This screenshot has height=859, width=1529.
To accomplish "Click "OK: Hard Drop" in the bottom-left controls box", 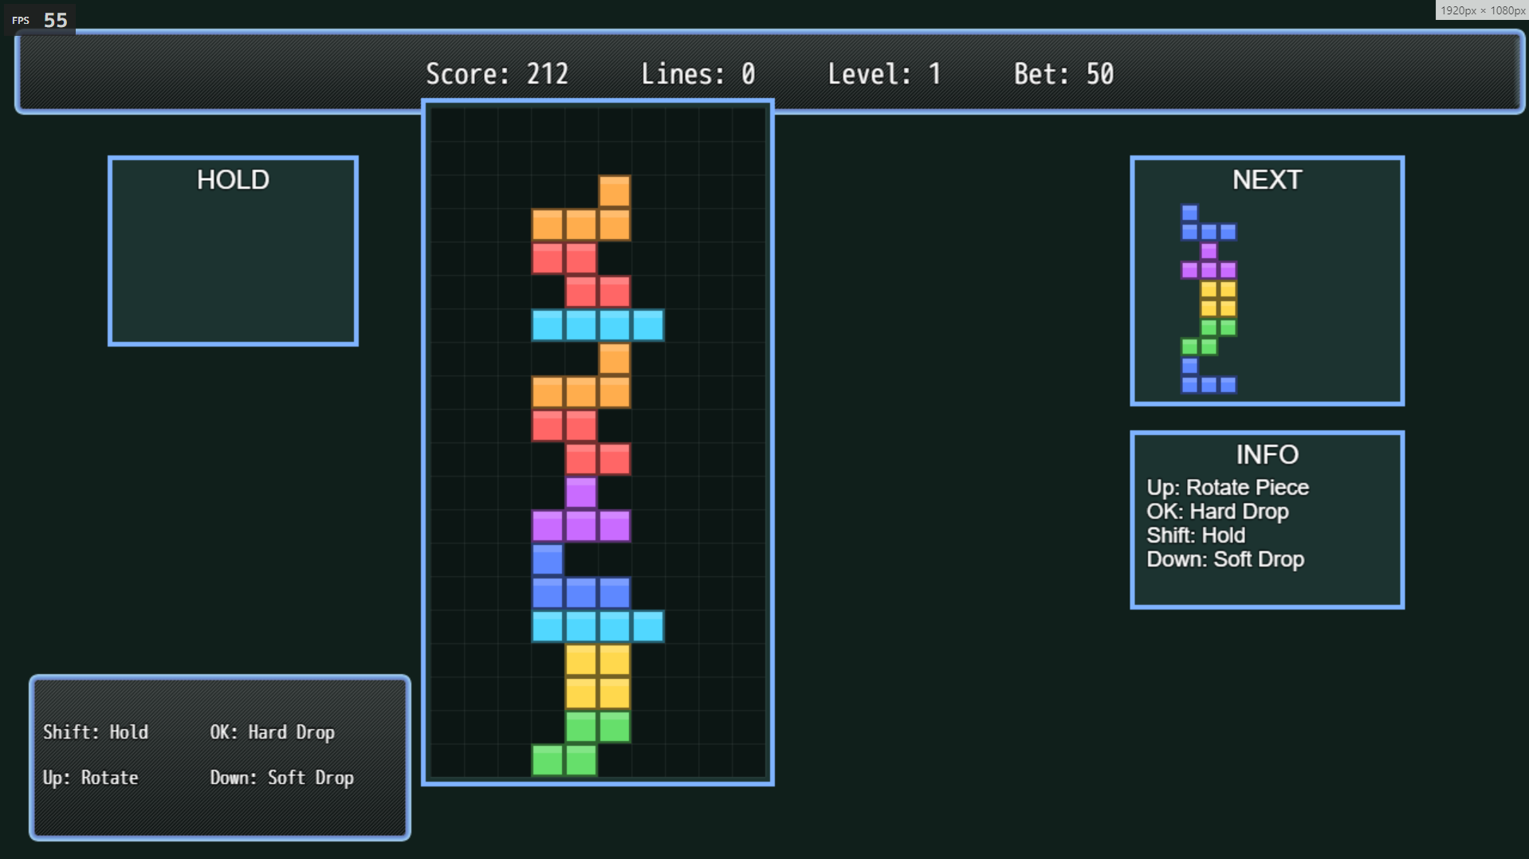I will [272, 732].
